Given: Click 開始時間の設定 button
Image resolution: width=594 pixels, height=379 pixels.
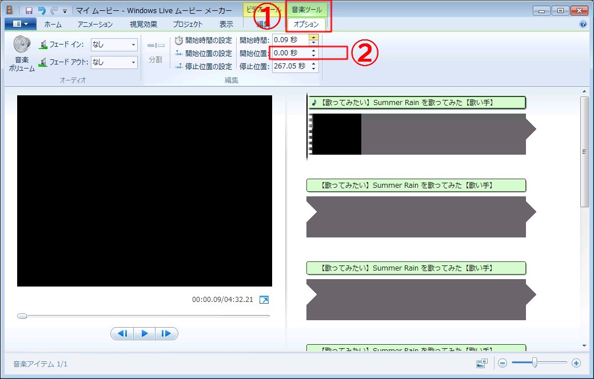Looking at the screenshot, I should 204,41.
